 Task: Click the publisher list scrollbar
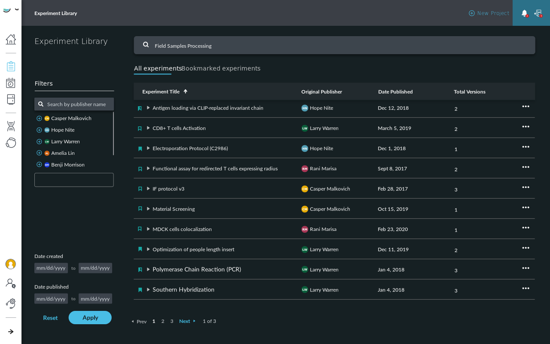[x=113, y=133]
